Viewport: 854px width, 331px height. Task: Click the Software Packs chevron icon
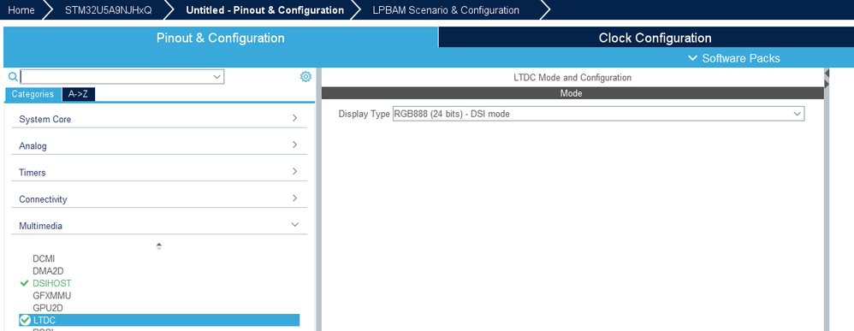pyautogui.click(x=693, y=57)
